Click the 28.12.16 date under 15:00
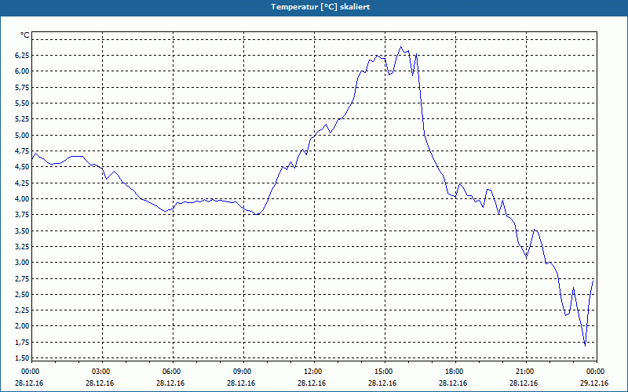Viewport: 628px width, 392px height. (382, 383)
